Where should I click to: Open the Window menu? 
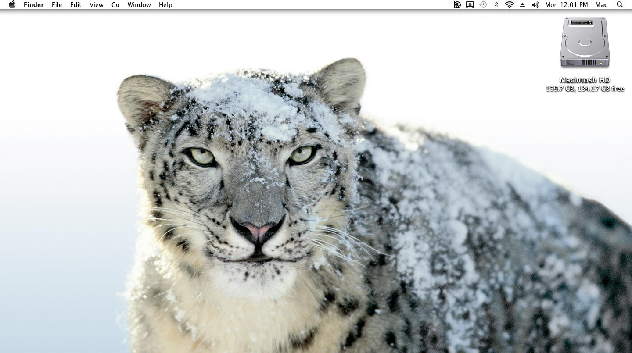click(x=139, y=5)
